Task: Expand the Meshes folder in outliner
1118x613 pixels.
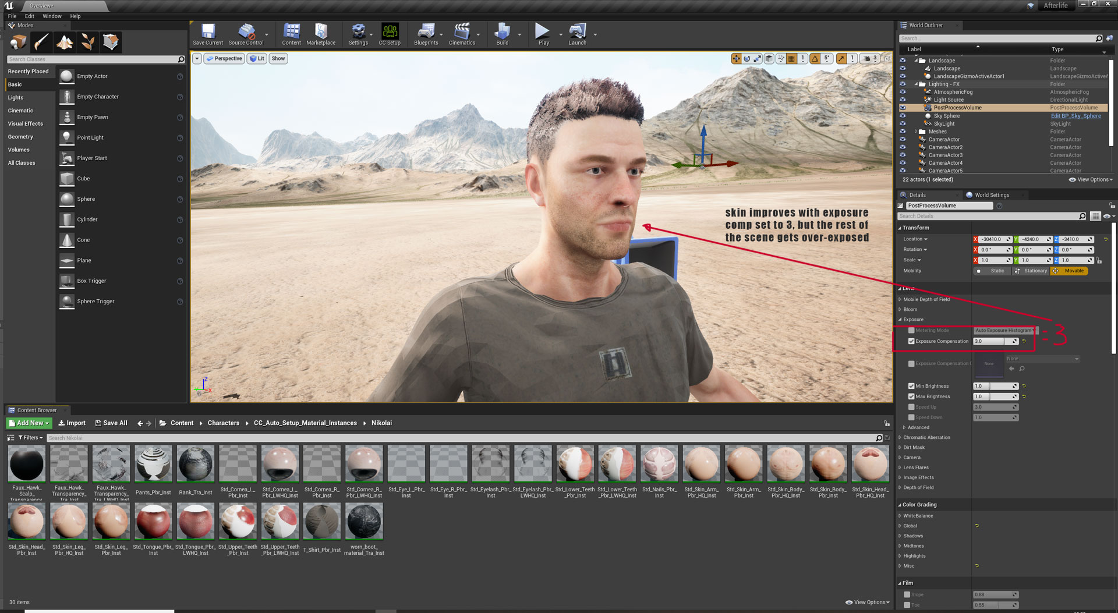Action: click(x=916, y=132)
